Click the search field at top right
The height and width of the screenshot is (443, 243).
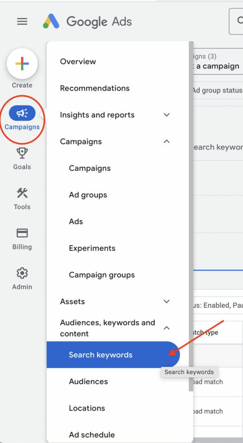point(236,22)
